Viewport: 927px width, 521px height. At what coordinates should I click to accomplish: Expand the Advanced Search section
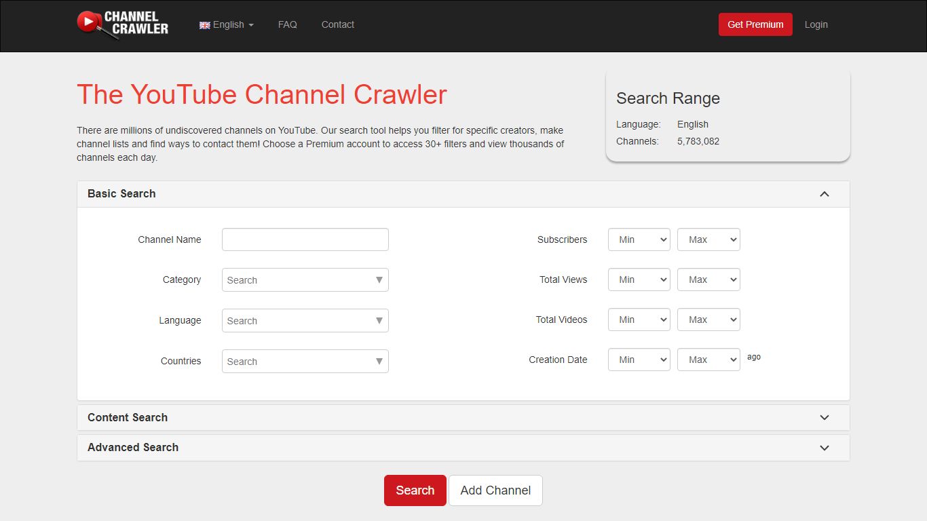click(x=463, y=448)
